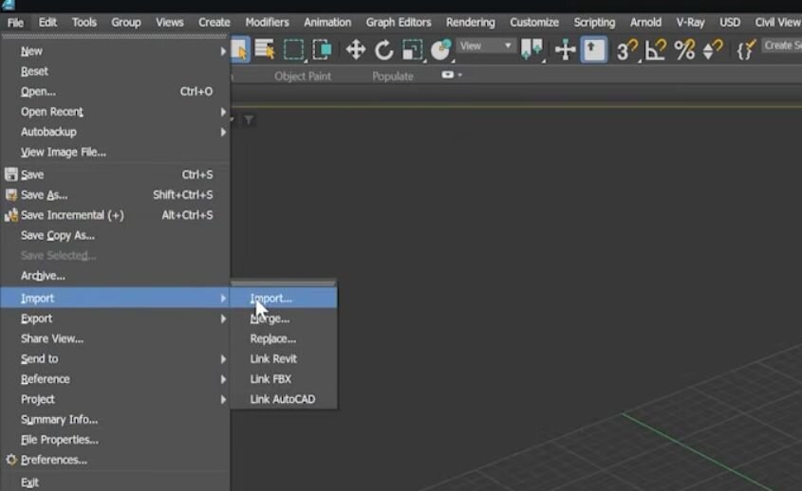Open the Edit menu

pos(47,23)
